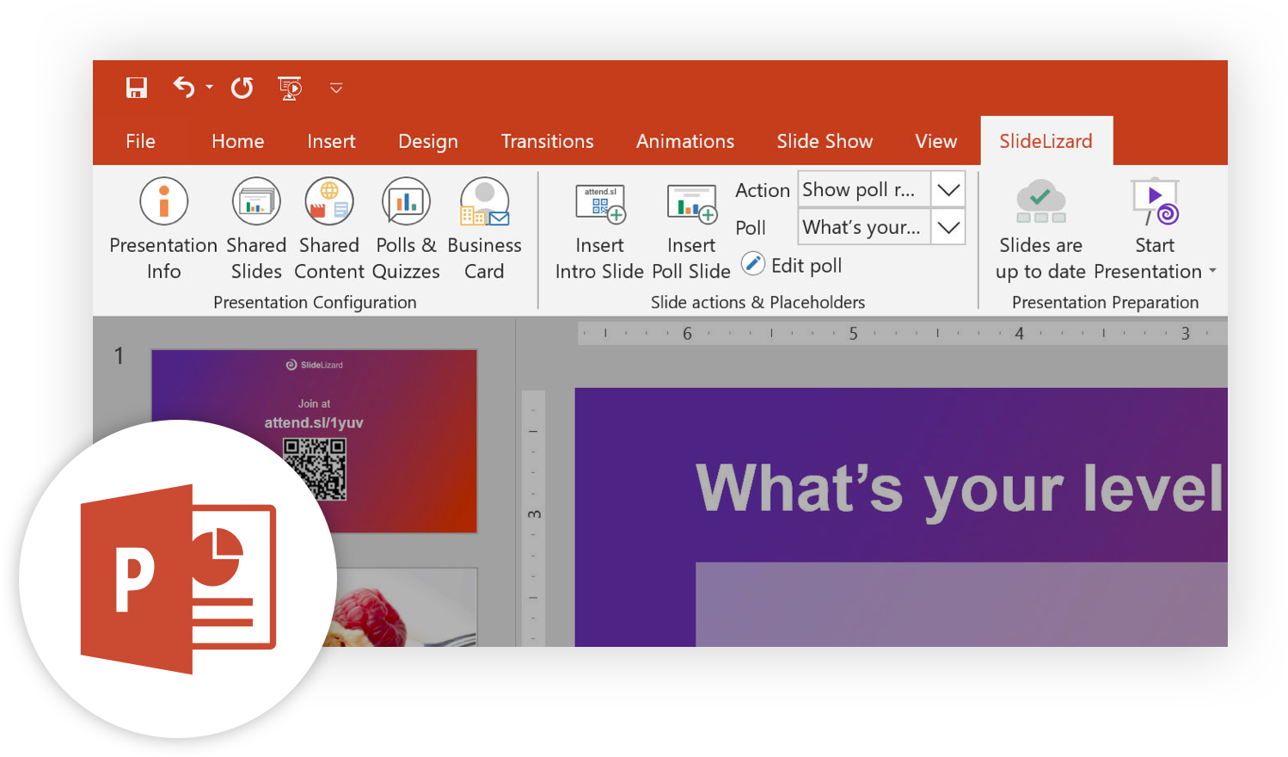Open the Animations tab
The height and width of the screenshot is (757, 1288).
(x=685, y=141)
